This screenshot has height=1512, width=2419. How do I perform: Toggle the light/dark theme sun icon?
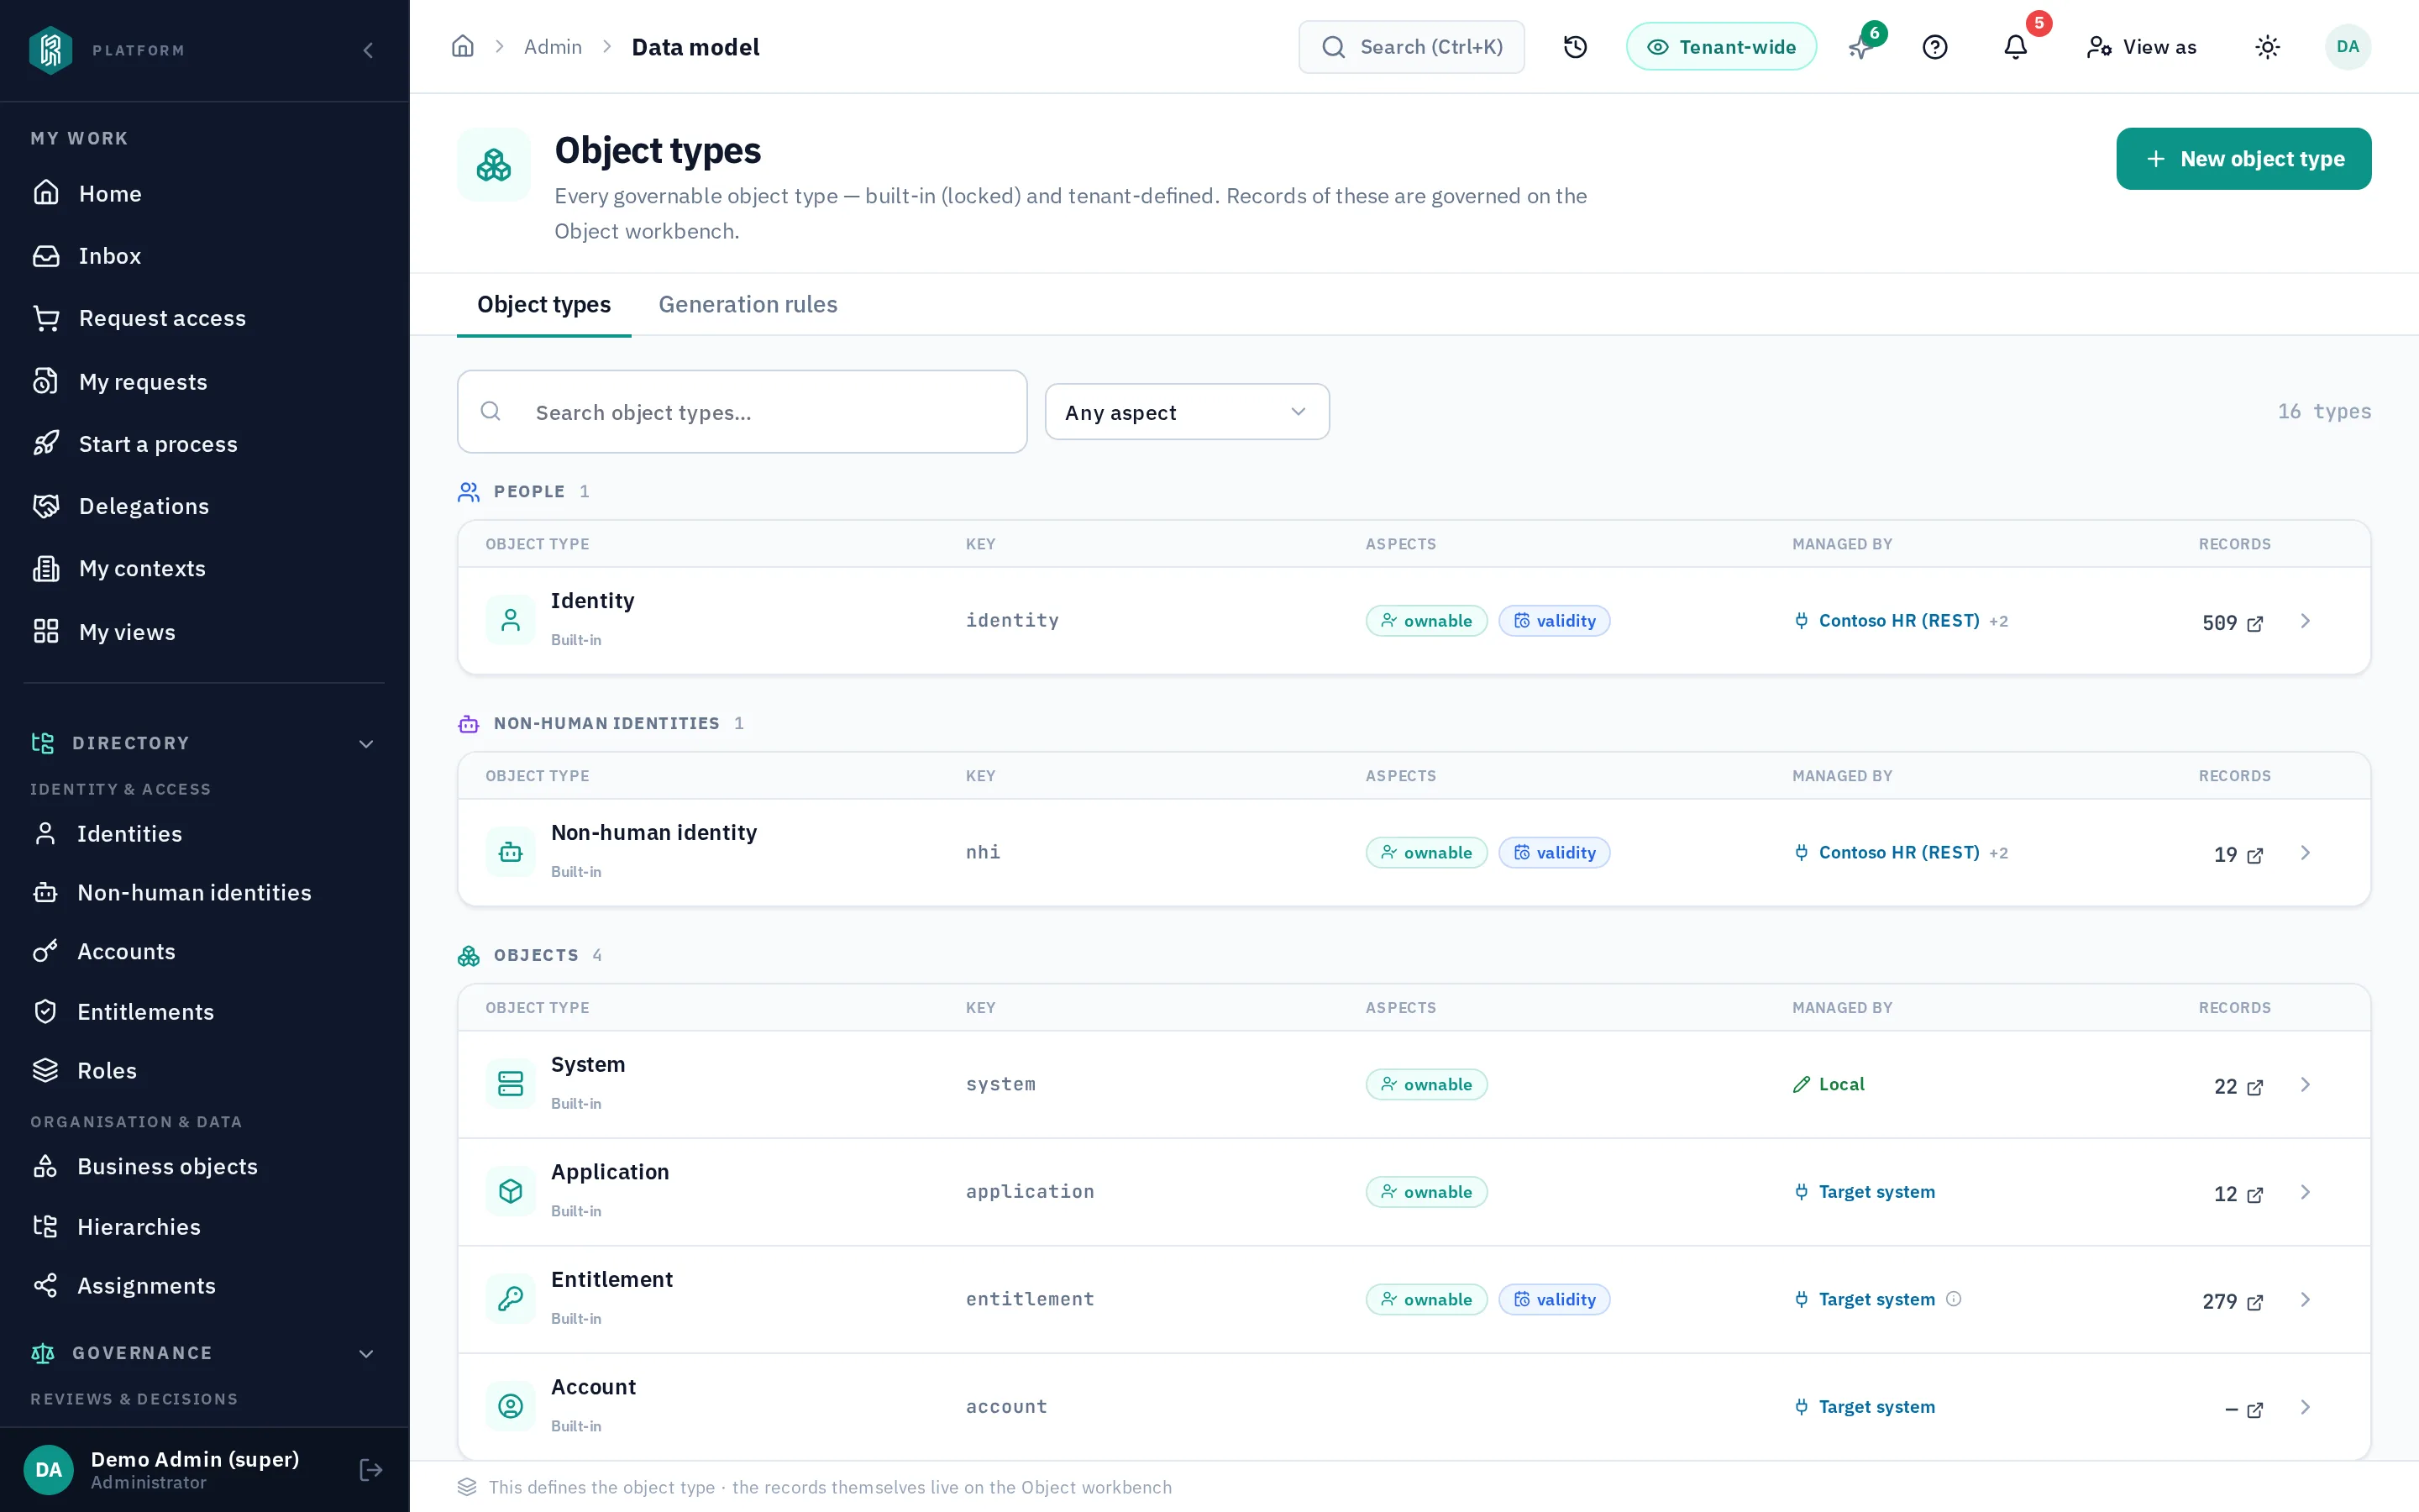pyautogui.click(x=2267, y=47)
